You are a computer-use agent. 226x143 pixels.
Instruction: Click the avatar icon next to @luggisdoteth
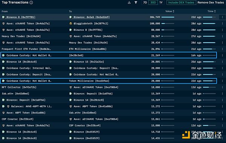(71, 23)
